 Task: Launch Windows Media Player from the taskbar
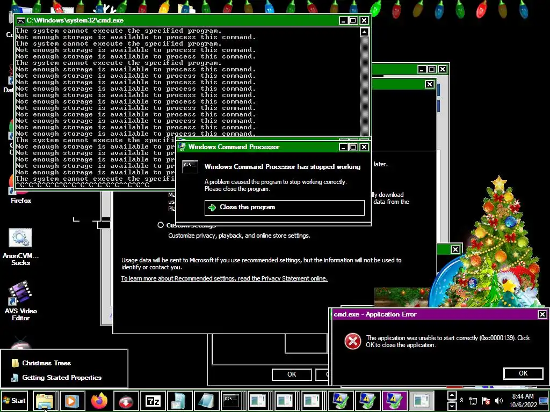[x=71, y=400]
